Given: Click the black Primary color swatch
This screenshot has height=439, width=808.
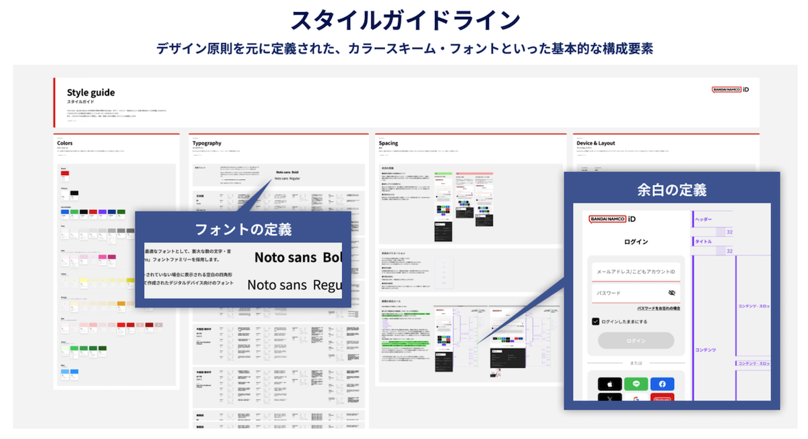Looking at the screenshot, I should (x=74, y=194).
